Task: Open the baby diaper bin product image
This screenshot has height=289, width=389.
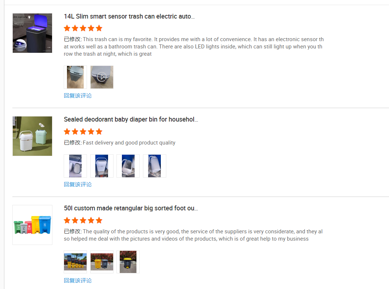Action: (32, 136)
